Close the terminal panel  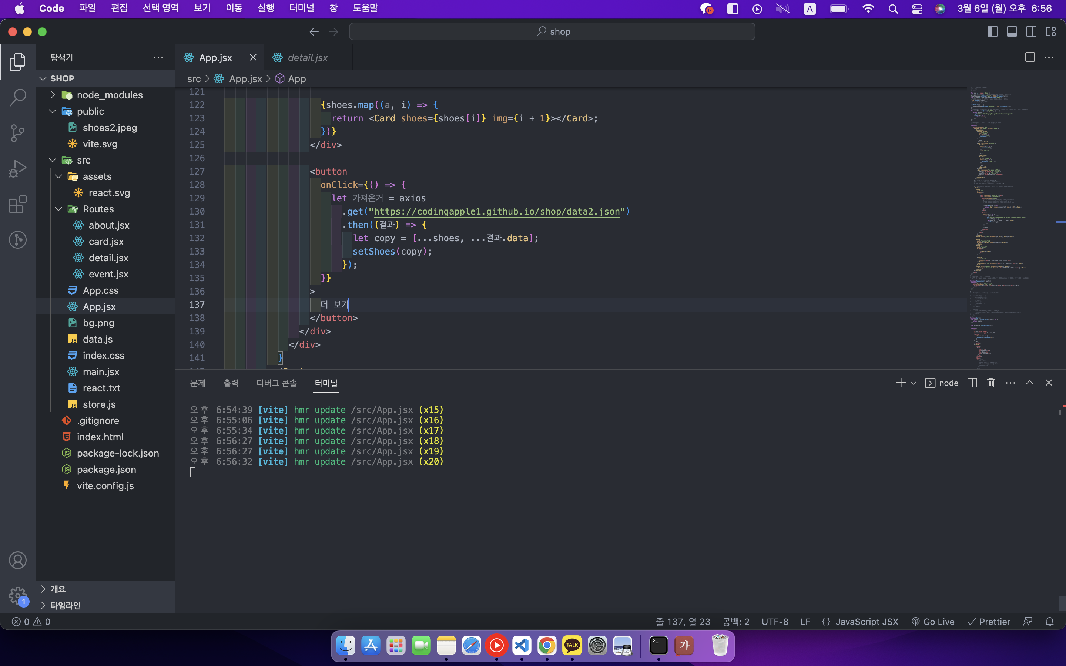[1049, 383]
